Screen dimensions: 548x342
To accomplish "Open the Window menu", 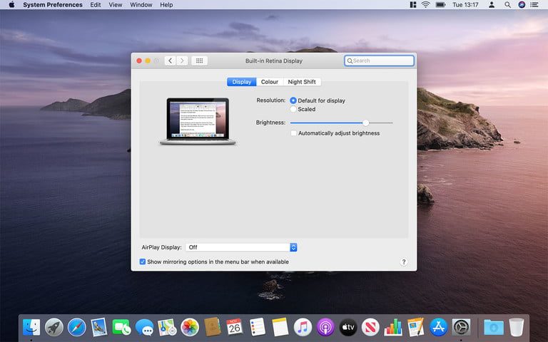I will click(x=141, y=4).
